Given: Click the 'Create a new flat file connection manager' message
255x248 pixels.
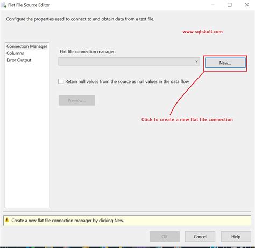Looking at the screenshot, I should click(68, 221).
